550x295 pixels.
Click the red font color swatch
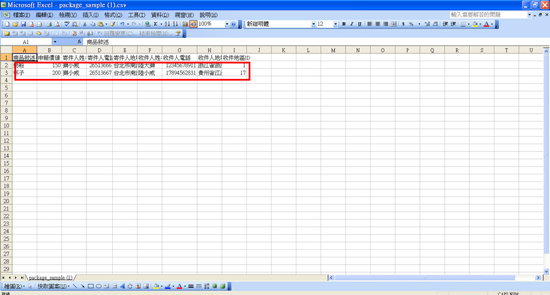(486, 25)
